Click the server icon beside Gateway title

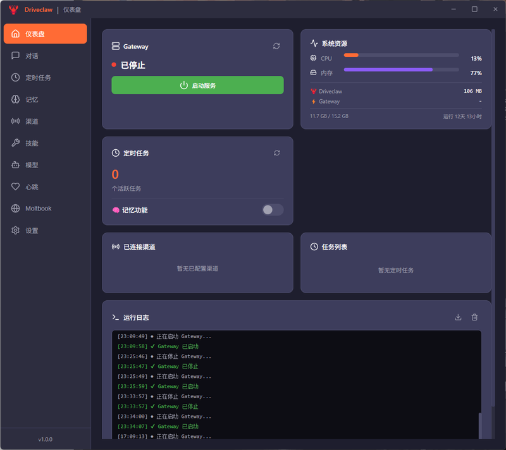tap(116, 46)
